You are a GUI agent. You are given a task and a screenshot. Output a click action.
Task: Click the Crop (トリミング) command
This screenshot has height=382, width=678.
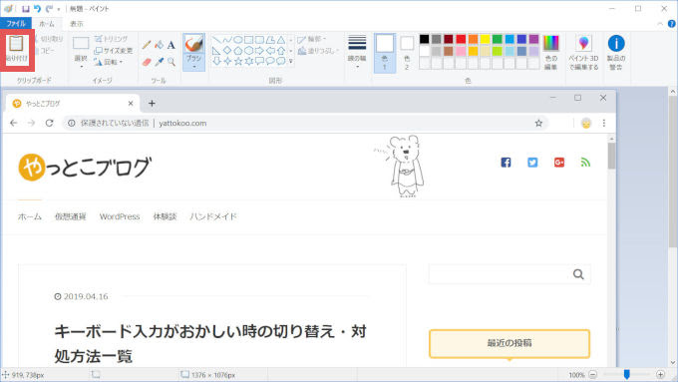point(111,39)
